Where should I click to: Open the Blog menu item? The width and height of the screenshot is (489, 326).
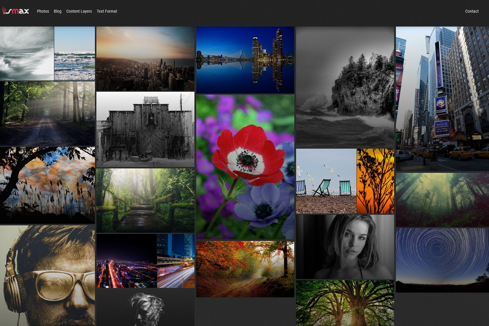(57, 11)
